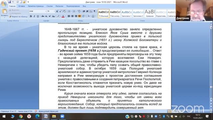Apply the Название style
This screenshot has height=120, width=213.
[x=150, y=14]
